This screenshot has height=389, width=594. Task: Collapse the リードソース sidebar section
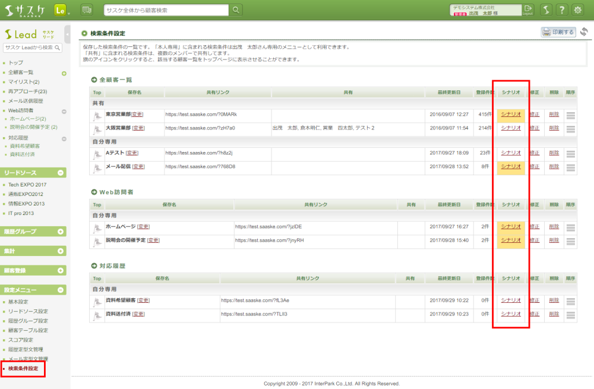(x=61, y=173)
